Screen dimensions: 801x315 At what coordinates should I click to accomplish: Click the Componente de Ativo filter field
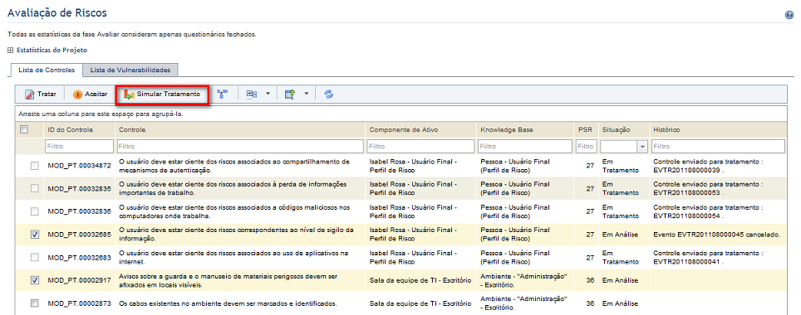[421, 146]
